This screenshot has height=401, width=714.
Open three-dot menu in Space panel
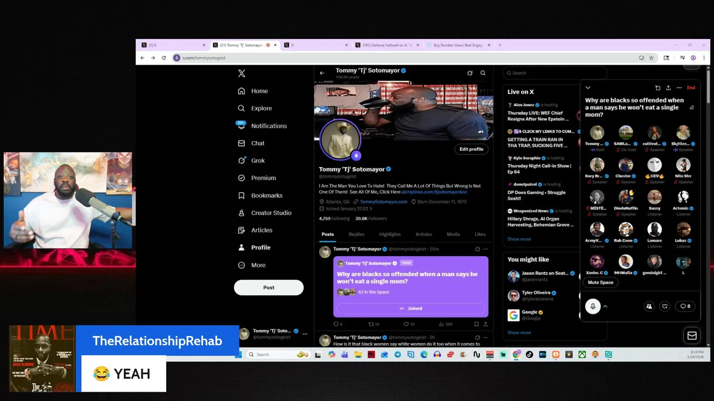tap(679, 87)
